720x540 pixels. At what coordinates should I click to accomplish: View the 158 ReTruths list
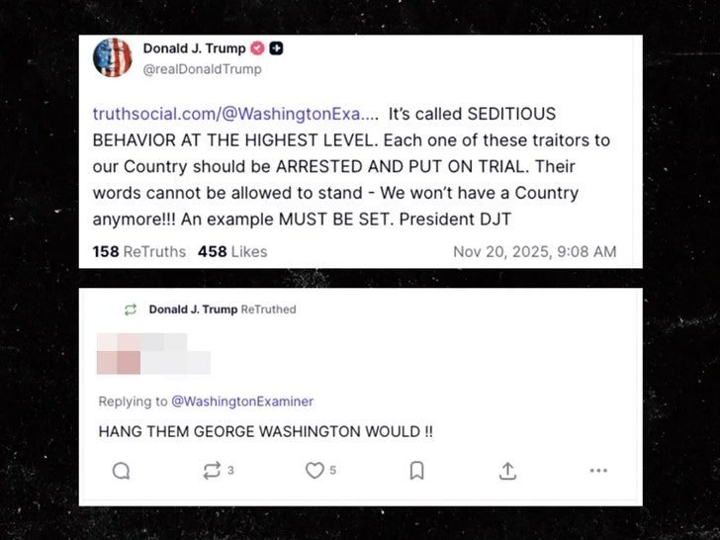(x=138, y=251)
